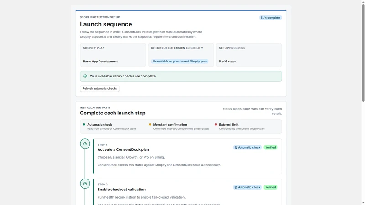365x205 pixels.
Task: Click the green Automatic check legend dot
Action: click(84, 124)
